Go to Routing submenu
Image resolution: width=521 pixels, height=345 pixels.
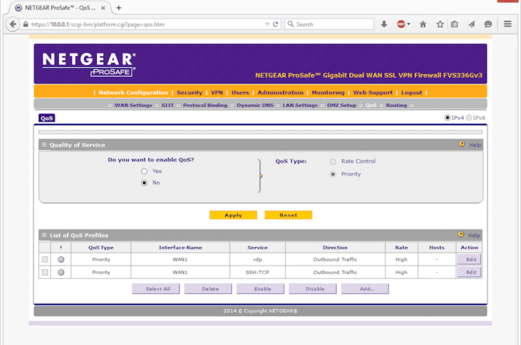(x=396, y=105)
